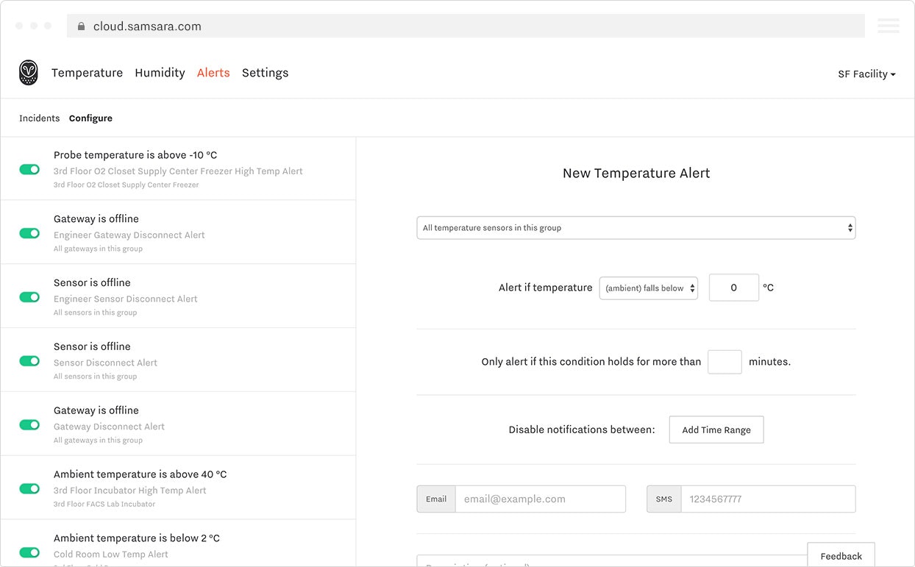Click the temperature threshold value field
The height and width of the screenshot is (567, 915).
click(734, 288)
